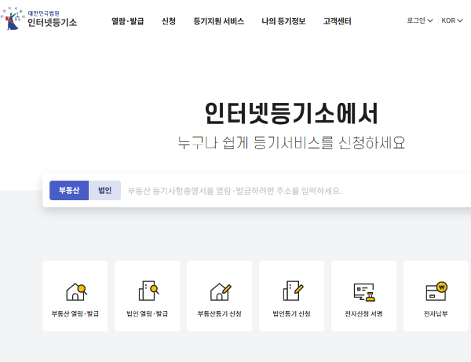The height and width of the screenshot is (362, 471).
Task: Click the 법인 열람·발급 building magnifier icon
Action: tap(148, 291)
